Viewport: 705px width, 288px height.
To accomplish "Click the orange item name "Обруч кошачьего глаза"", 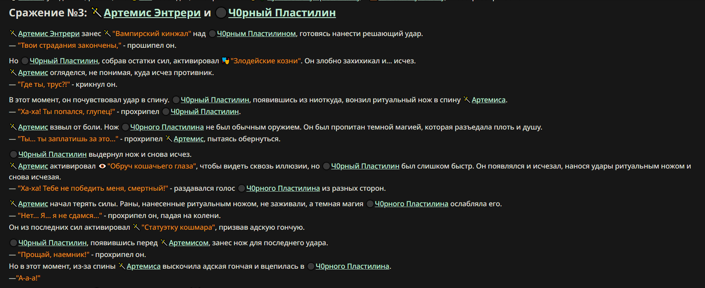I will 152,166.
